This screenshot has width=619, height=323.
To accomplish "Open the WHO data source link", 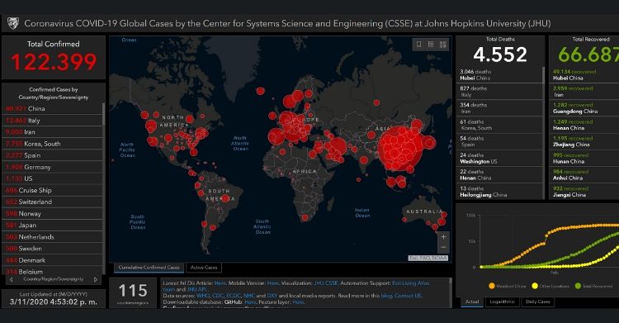I will [x=203, y=296].
